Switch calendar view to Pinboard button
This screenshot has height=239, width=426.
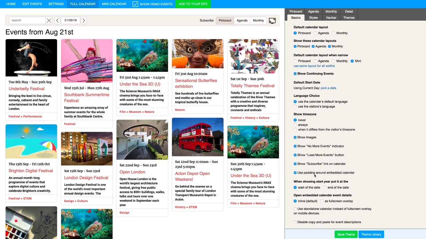[225, 21]
